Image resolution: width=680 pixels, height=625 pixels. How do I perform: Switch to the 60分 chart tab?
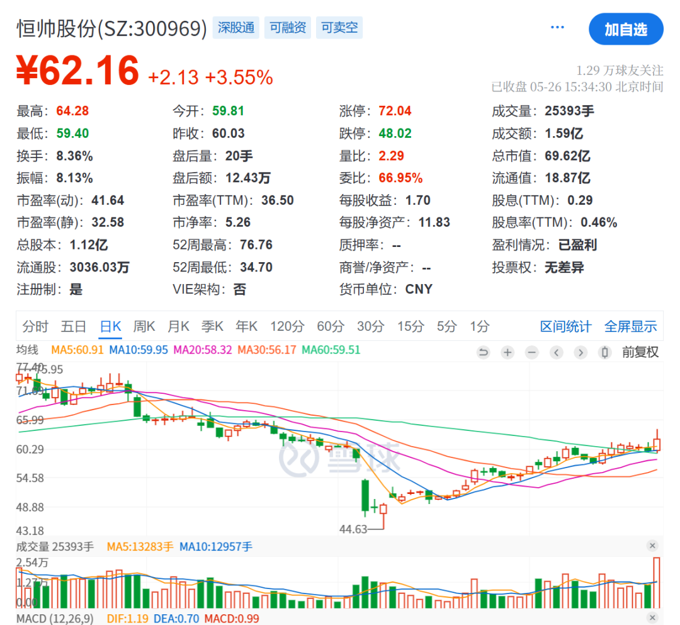click(x=331, y=326)
